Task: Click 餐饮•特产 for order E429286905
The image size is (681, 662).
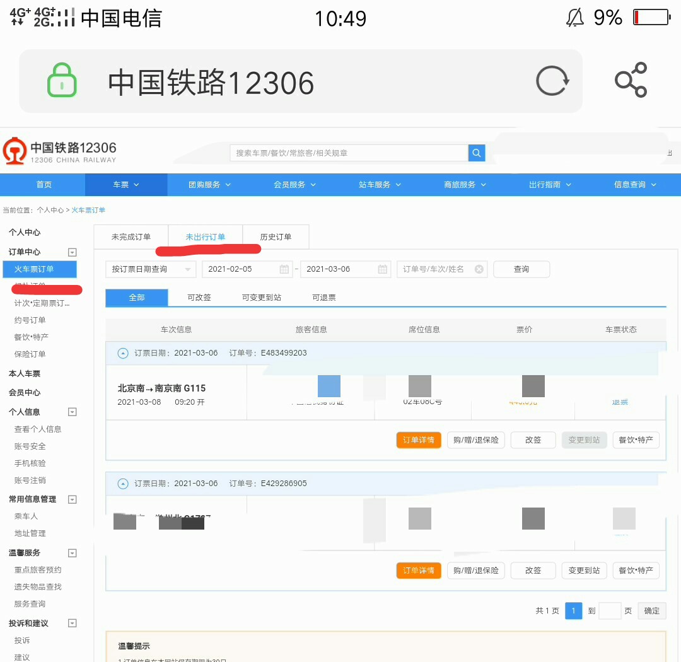Action: click(636, 571)
